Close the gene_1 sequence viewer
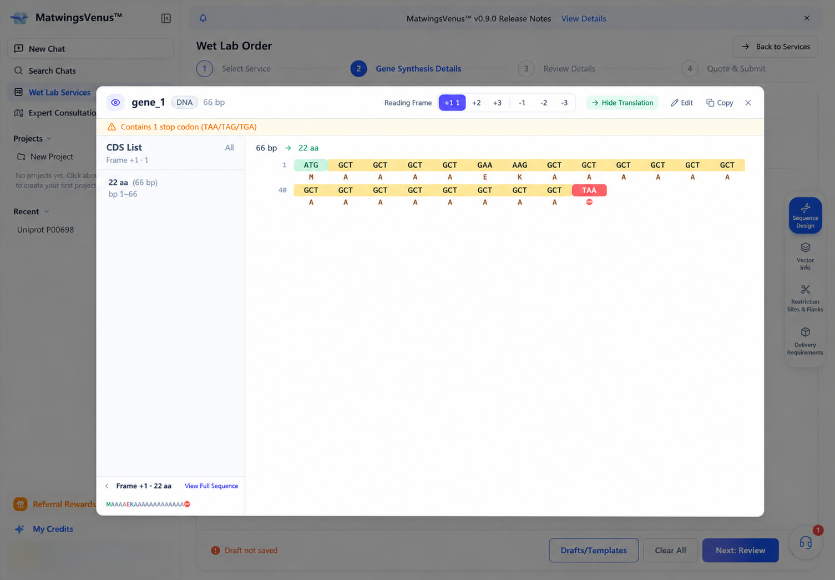Image resolution: width=835 pixels, height=580 pixels. coord(748,103)
